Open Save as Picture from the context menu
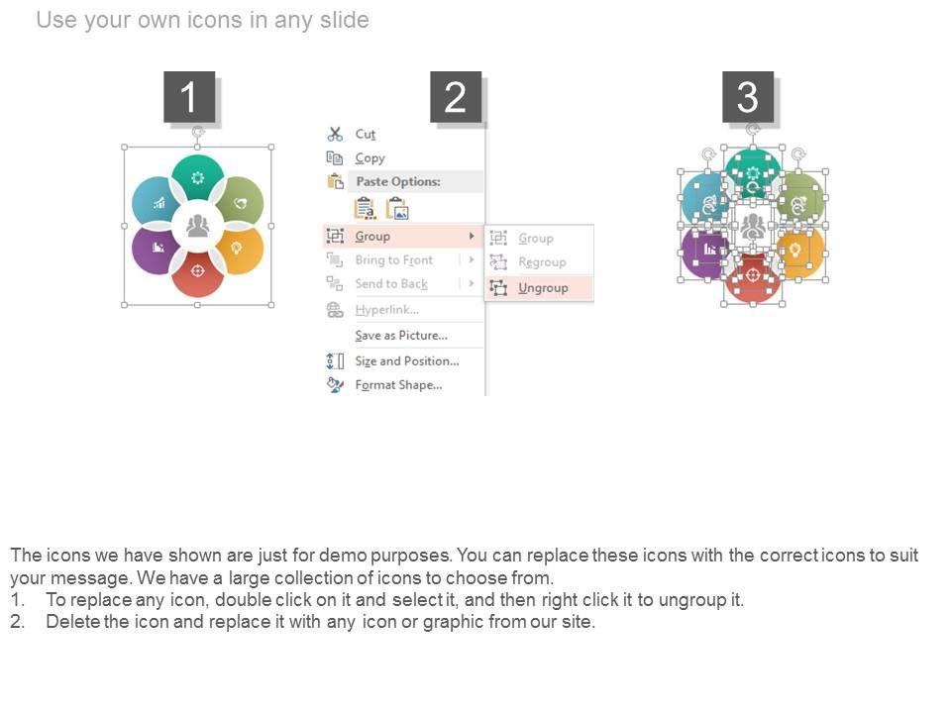 [400, 336]
